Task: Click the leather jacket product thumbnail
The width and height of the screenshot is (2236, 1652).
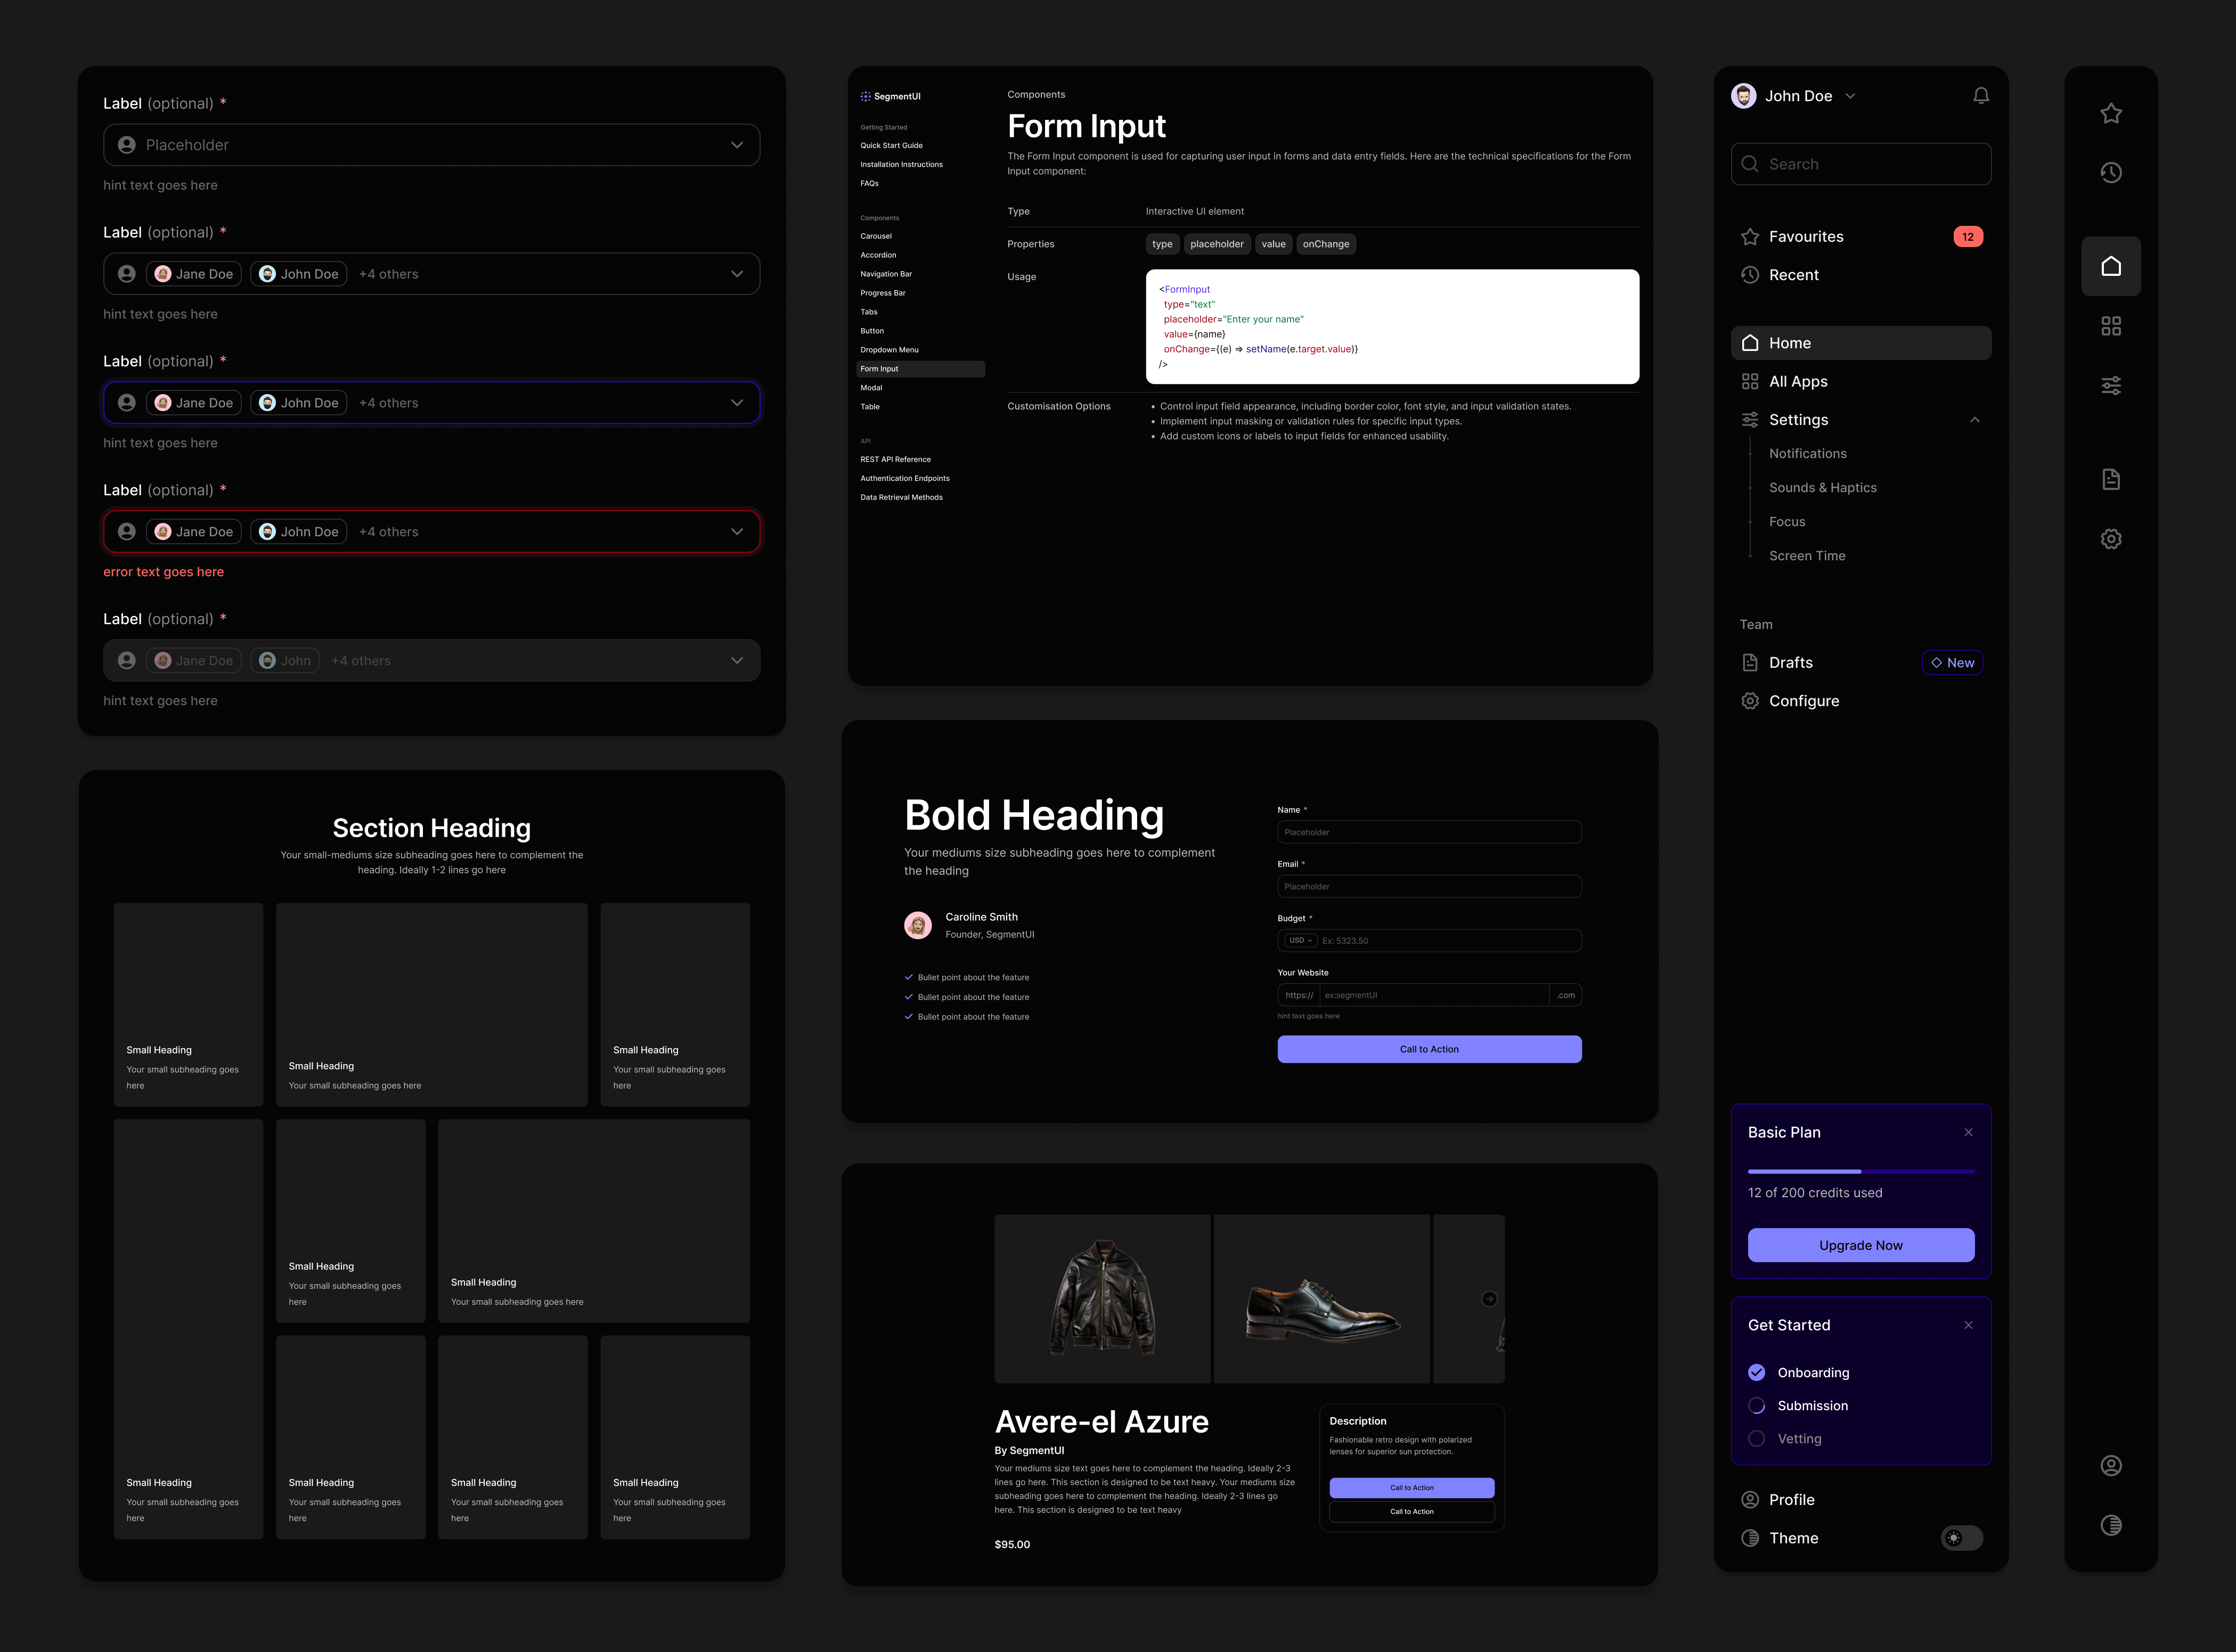Action: tap(1102, 1298)
